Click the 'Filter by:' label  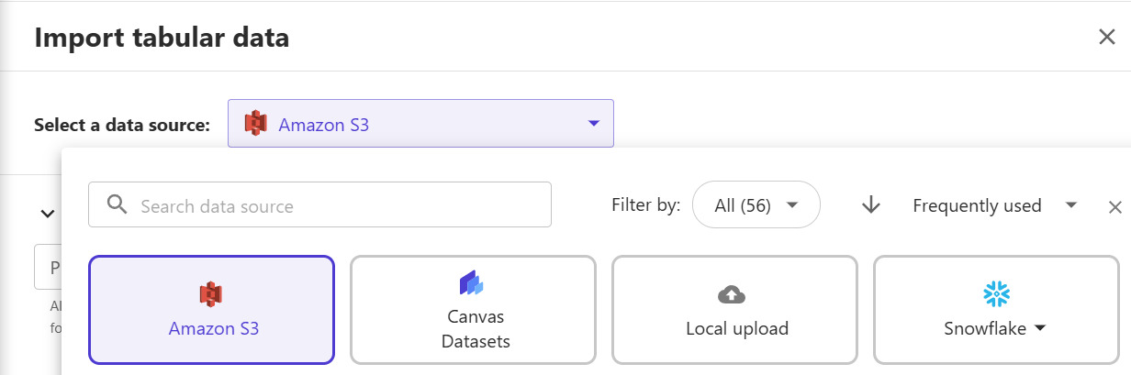point(645,204)
